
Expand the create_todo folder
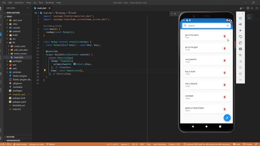pos(19,46)
